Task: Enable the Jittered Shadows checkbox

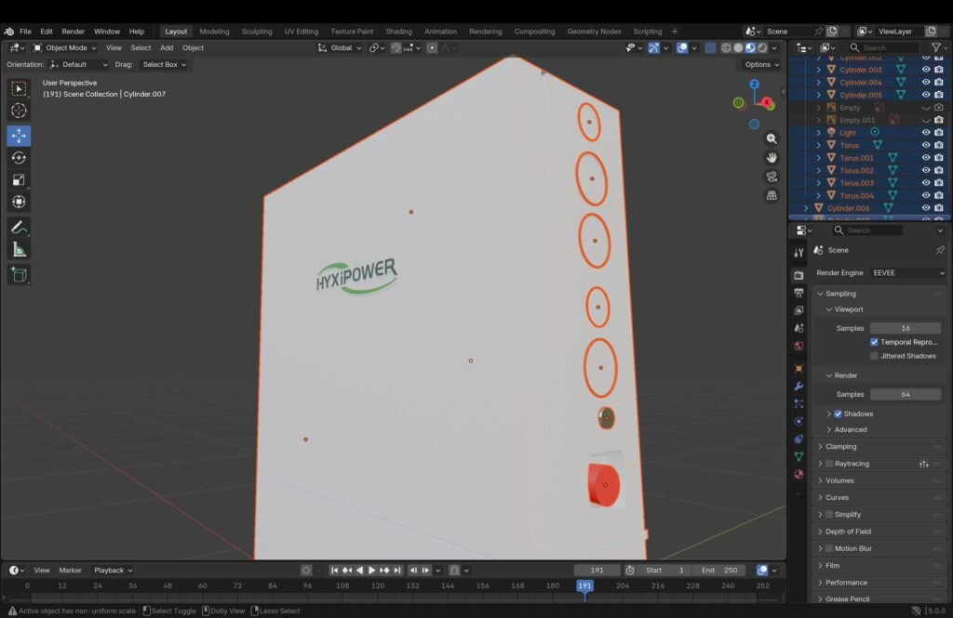Action: click(x=874, y=356)
